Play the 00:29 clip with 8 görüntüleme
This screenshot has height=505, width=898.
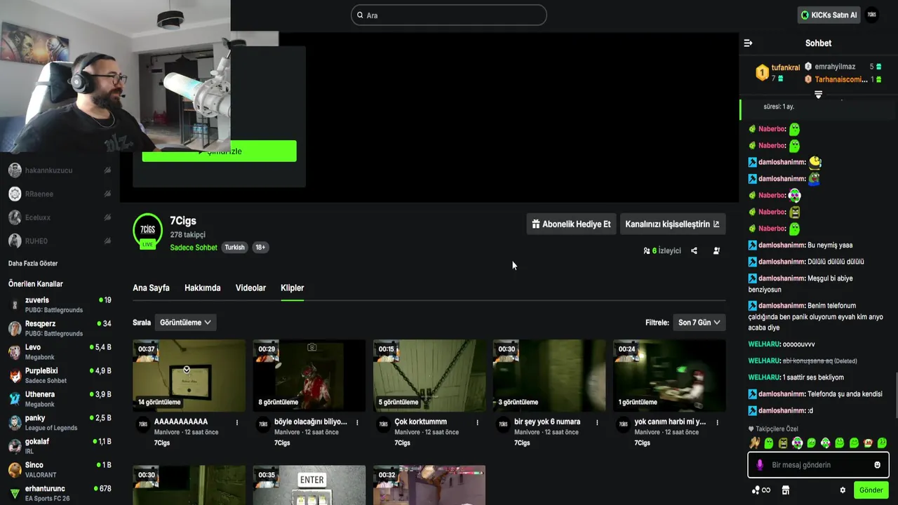tap(309, 376)
